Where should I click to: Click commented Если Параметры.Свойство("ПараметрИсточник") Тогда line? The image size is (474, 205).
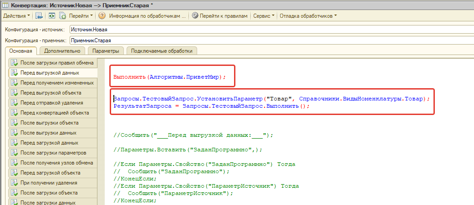(x=206, y=186)
